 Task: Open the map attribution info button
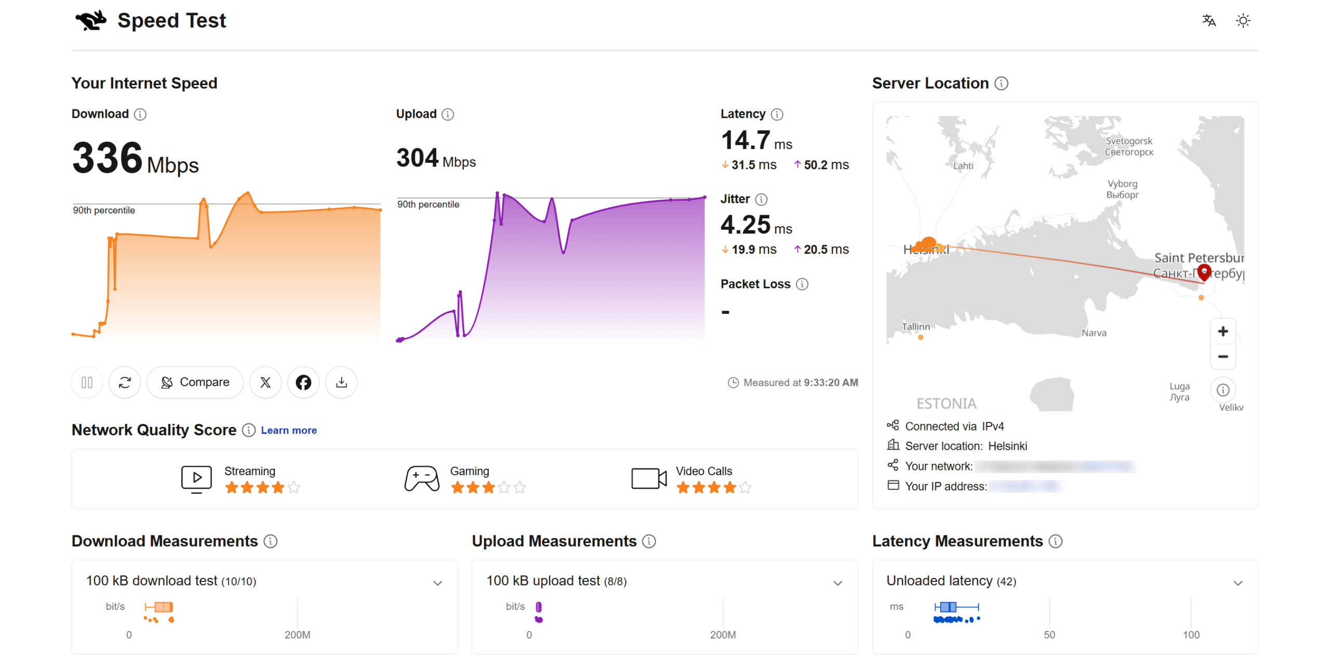click(1223, 390)
